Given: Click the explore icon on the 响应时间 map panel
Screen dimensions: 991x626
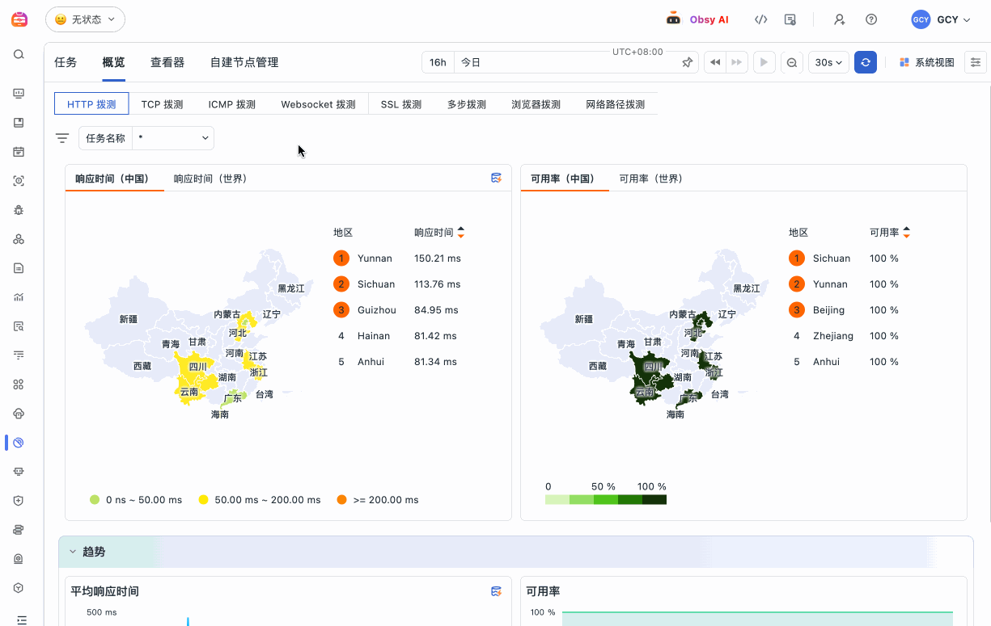Looking at the screenshot, I should tap(497, 178).
